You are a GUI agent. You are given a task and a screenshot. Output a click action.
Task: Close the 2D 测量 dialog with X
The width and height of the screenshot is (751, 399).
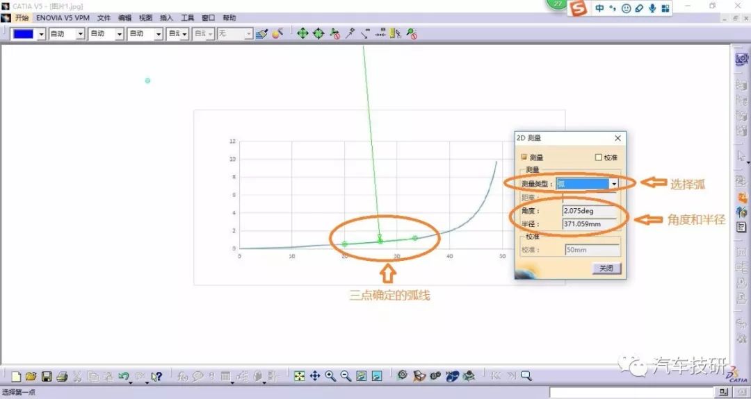pyautogui.click(x=618, y=138)
